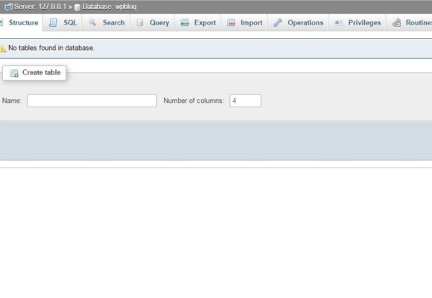Click the Privileges tab's icon

[338, 22]
